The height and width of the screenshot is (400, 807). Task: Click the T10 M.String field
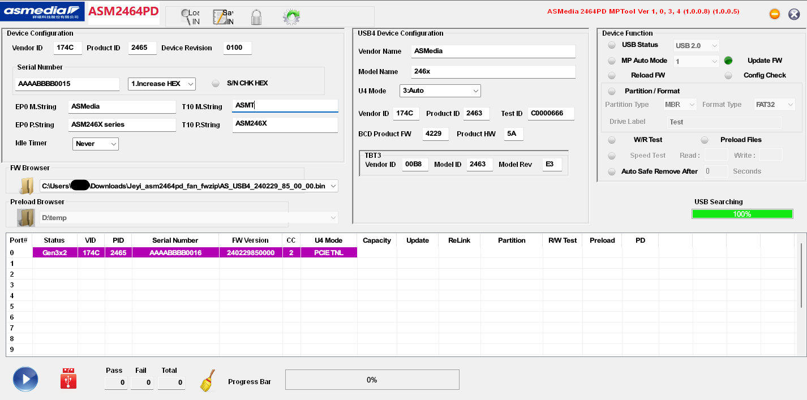click(x=285, y=106)
